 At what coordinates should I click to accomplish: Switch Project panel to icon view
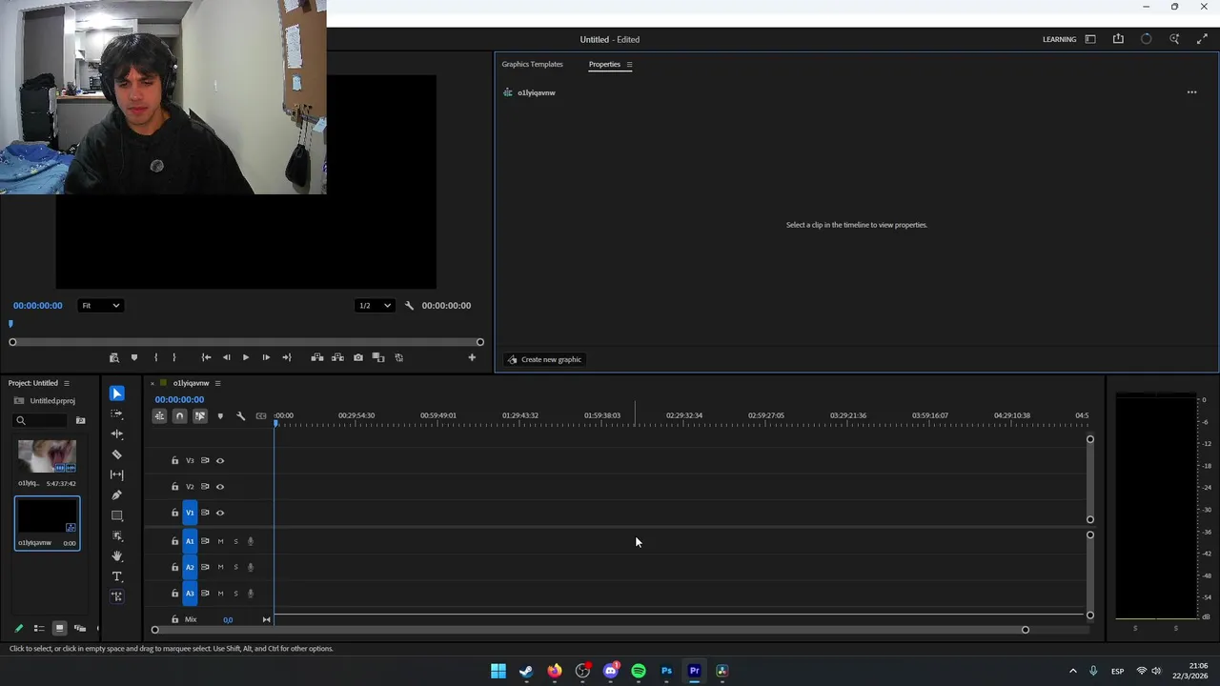[x=59, y=628]
